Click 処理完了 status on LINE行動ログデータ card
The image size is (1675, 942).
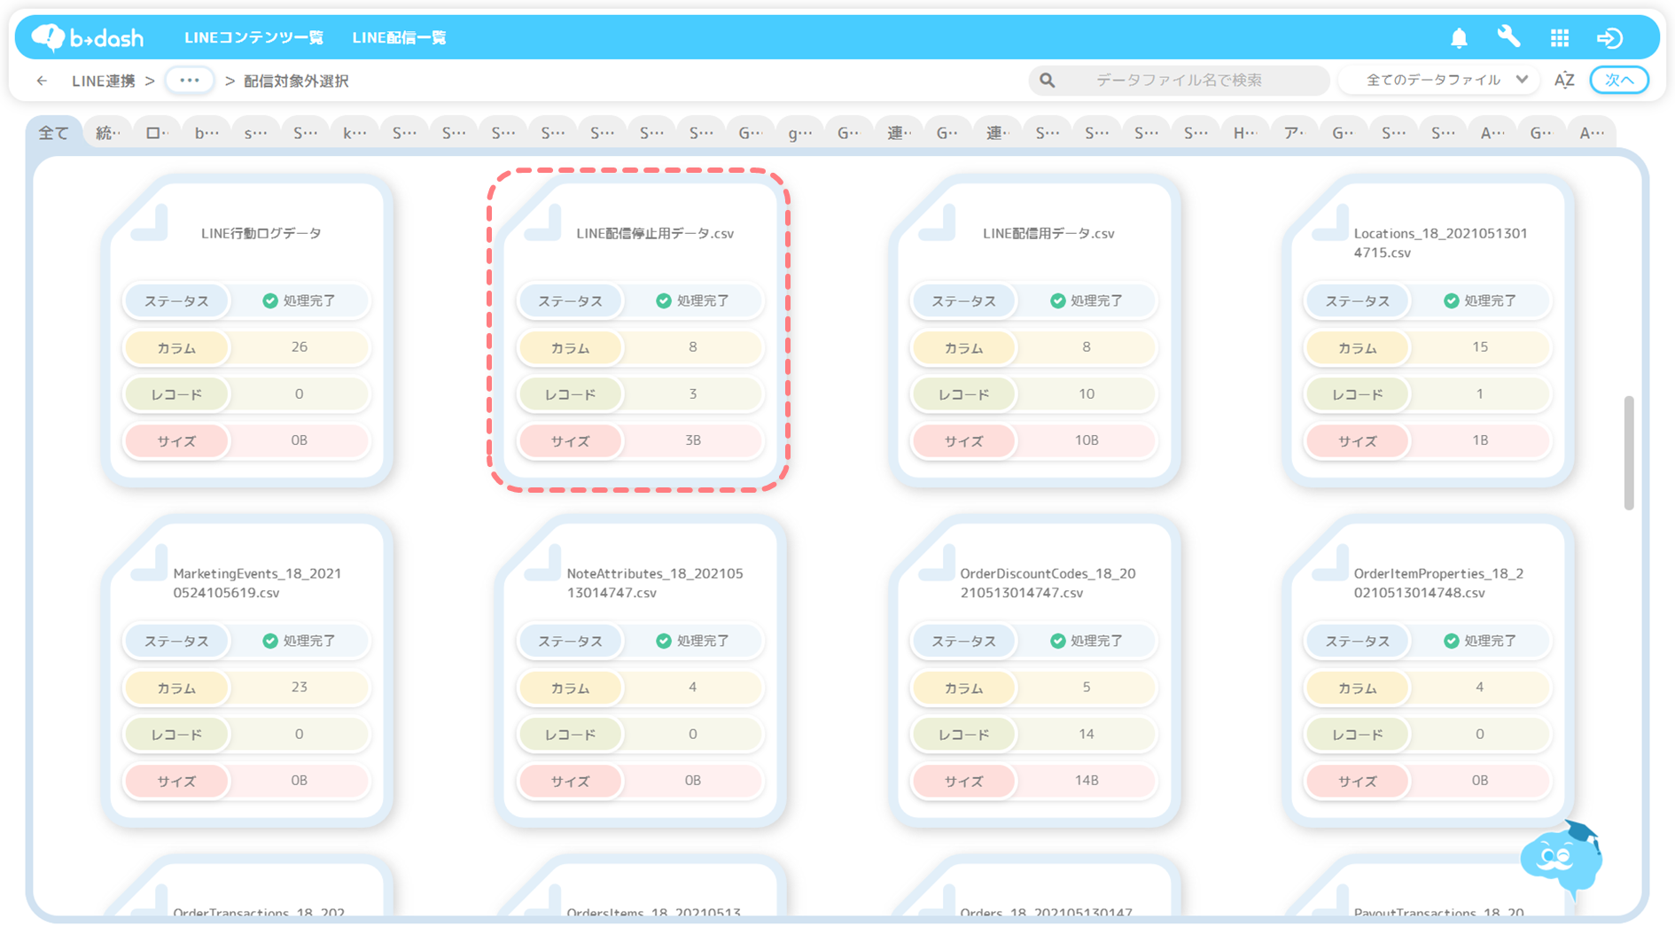coord(299,300)
